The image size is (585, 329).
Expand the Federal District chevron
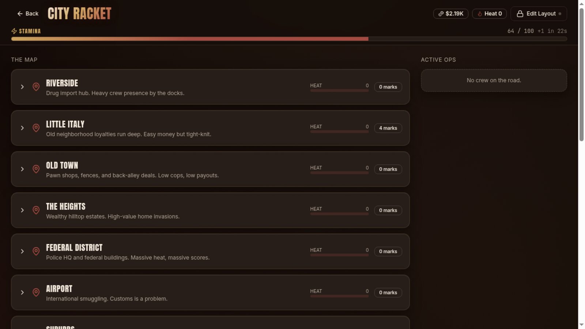pos(22,251)
